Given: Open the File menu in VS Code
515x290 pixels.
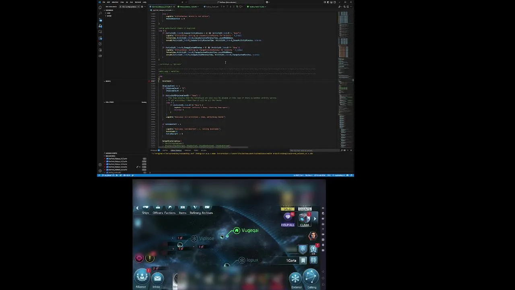Looking at the screenshot, I should (104, 2).
